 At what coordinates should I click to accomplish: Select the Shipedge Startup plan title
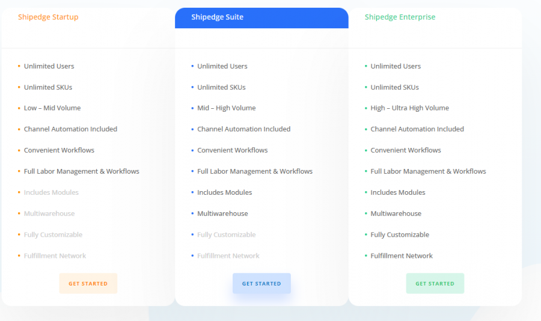pos(48,17)
